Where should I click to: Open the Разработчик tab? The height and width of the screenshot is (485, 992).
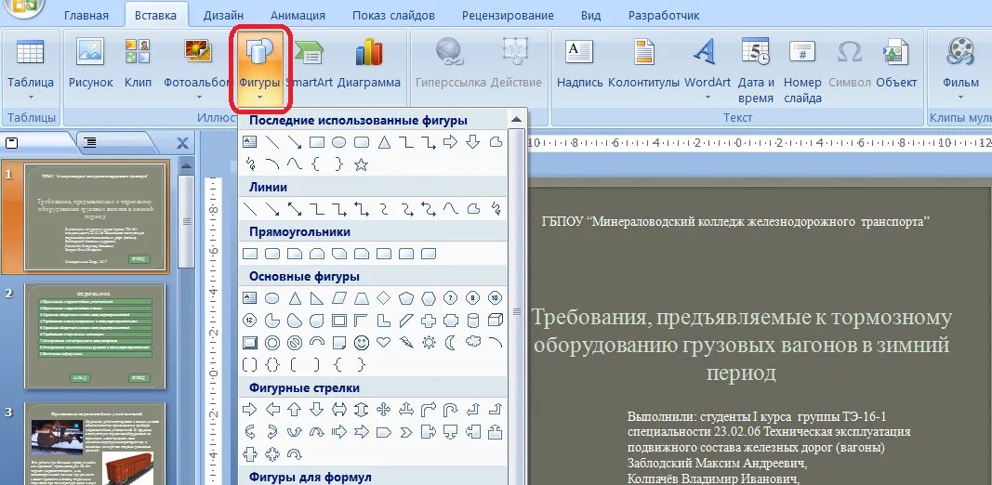coord(664,15)
